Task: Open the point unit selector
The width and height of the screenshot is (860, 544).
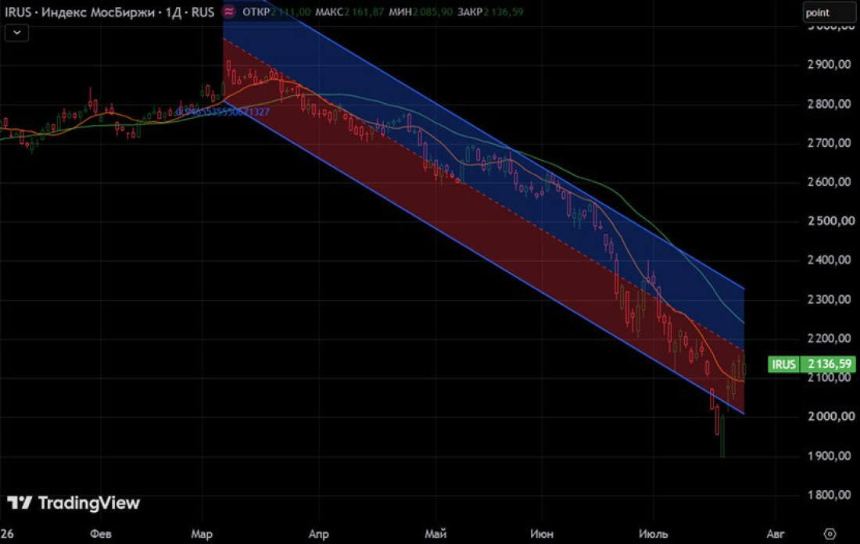Action: pos(828,13)
